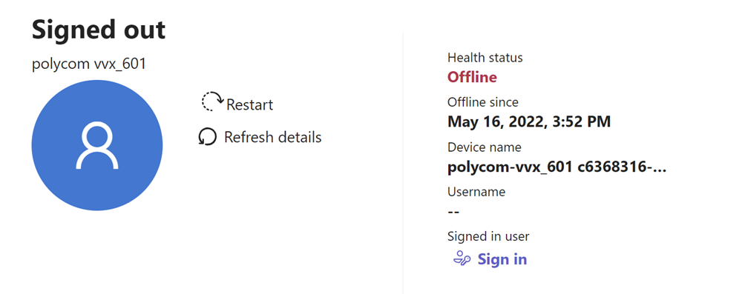This screenshot has width=745, height=294.
Task: Restart the device using the Restart label
Action: pyautogui.click(x=249, y=104)
